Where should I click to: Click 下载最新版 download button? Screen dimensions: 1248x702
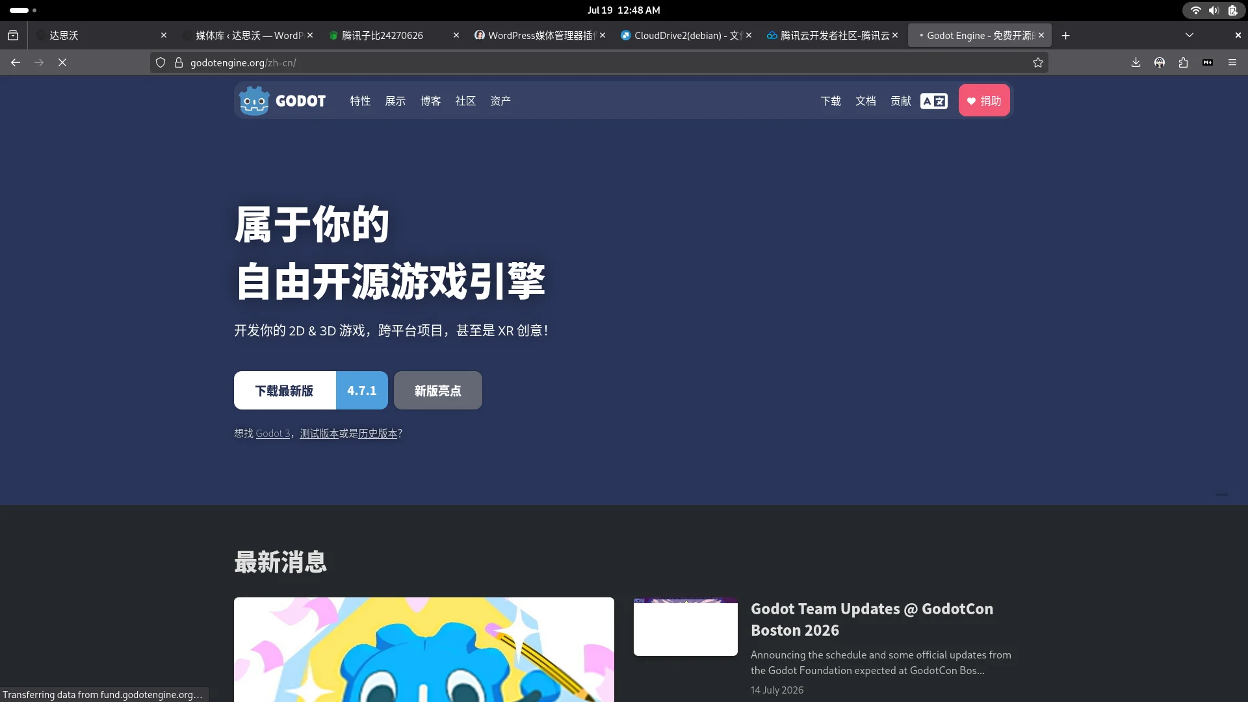point(285,391)
